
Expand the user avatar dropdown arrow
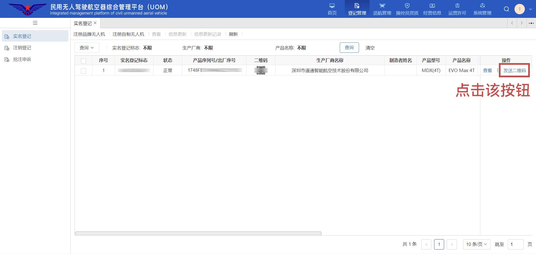[x=530, y=9]
